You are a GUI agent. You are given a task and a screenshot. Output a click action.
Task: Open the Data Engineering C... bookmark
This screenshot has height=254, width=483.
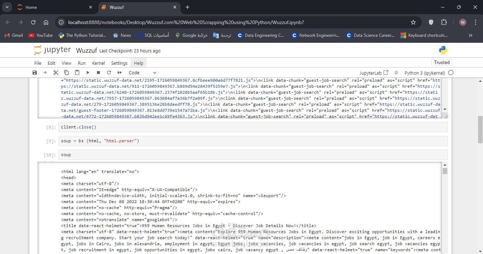click(x=261, y=35)
